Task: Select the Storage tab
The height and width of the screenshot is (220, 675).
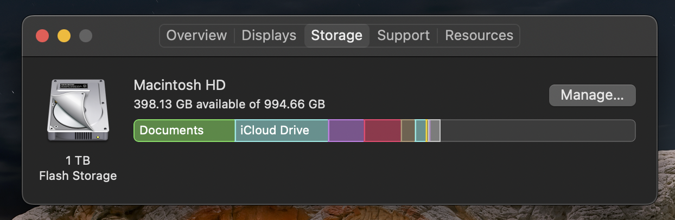Action: click(x=336, y=36)
